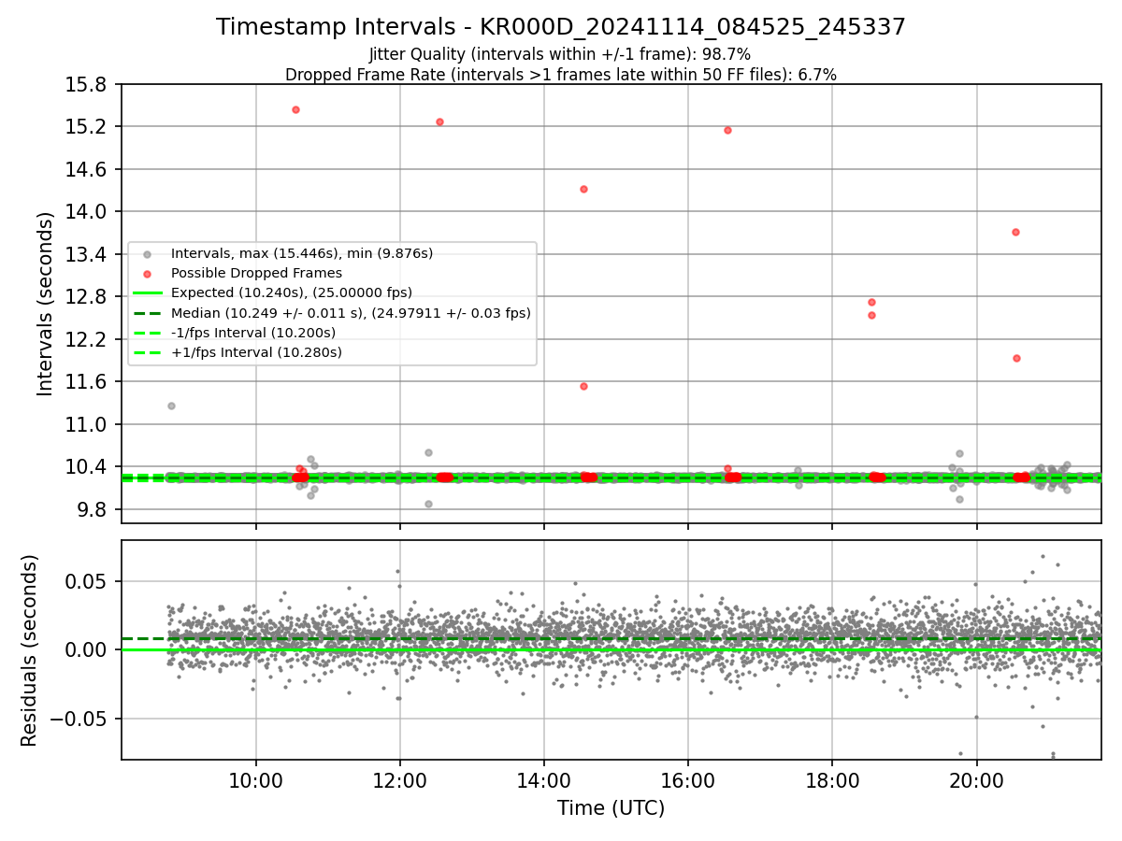Click the 'Jitter Quality' subtitle line showing 98.7%
This screenshot has height=841, width=1122.
[x=560, y=54]
